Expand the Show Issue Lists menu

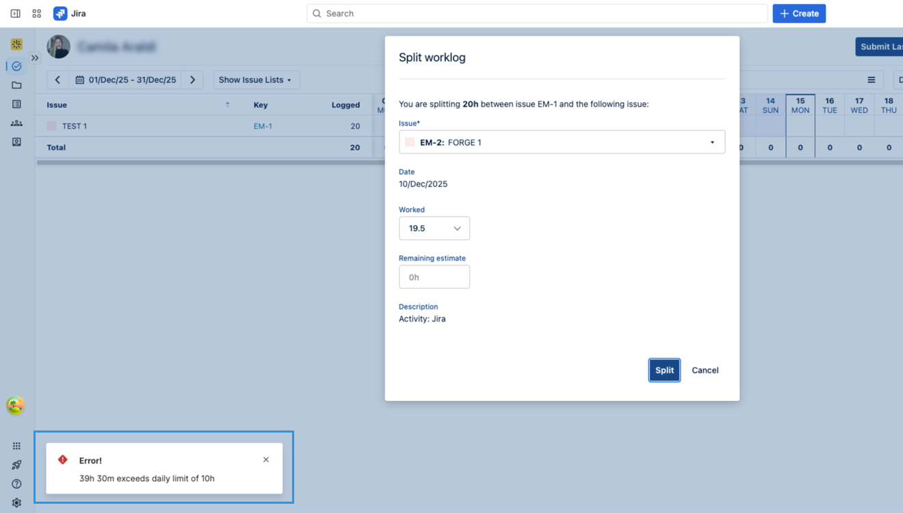point(255,80)
